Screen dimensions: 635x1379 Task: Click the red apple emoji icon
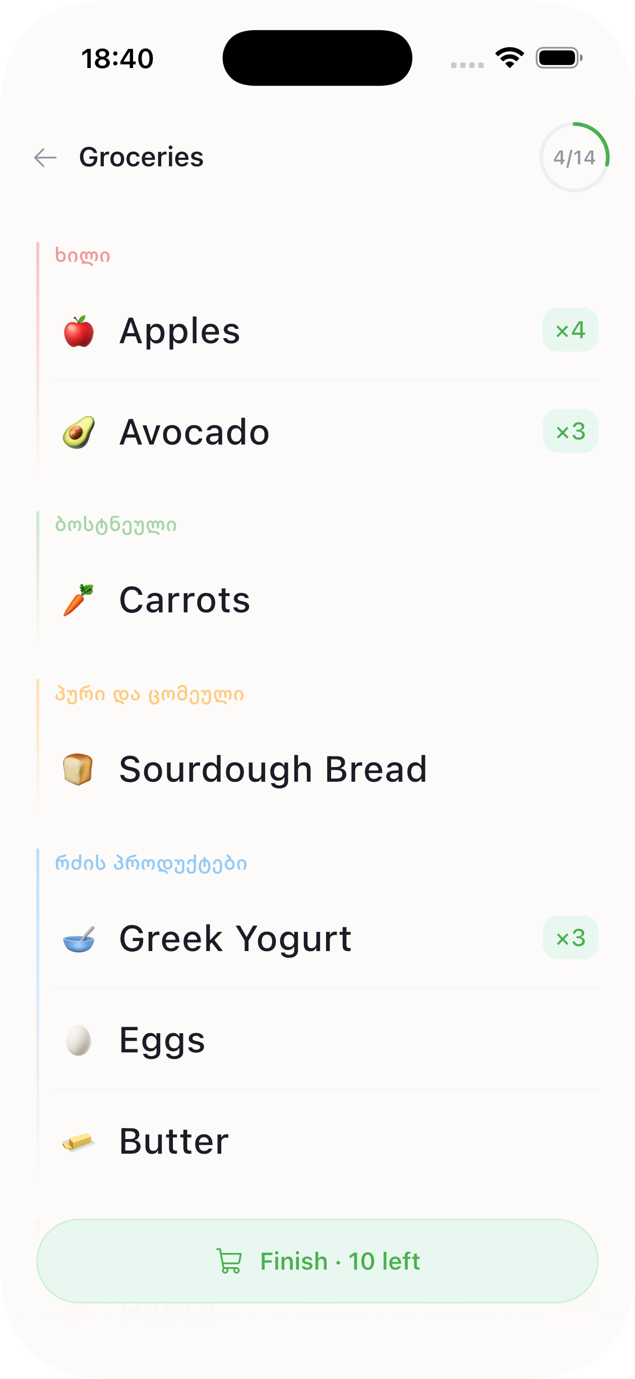79,331
